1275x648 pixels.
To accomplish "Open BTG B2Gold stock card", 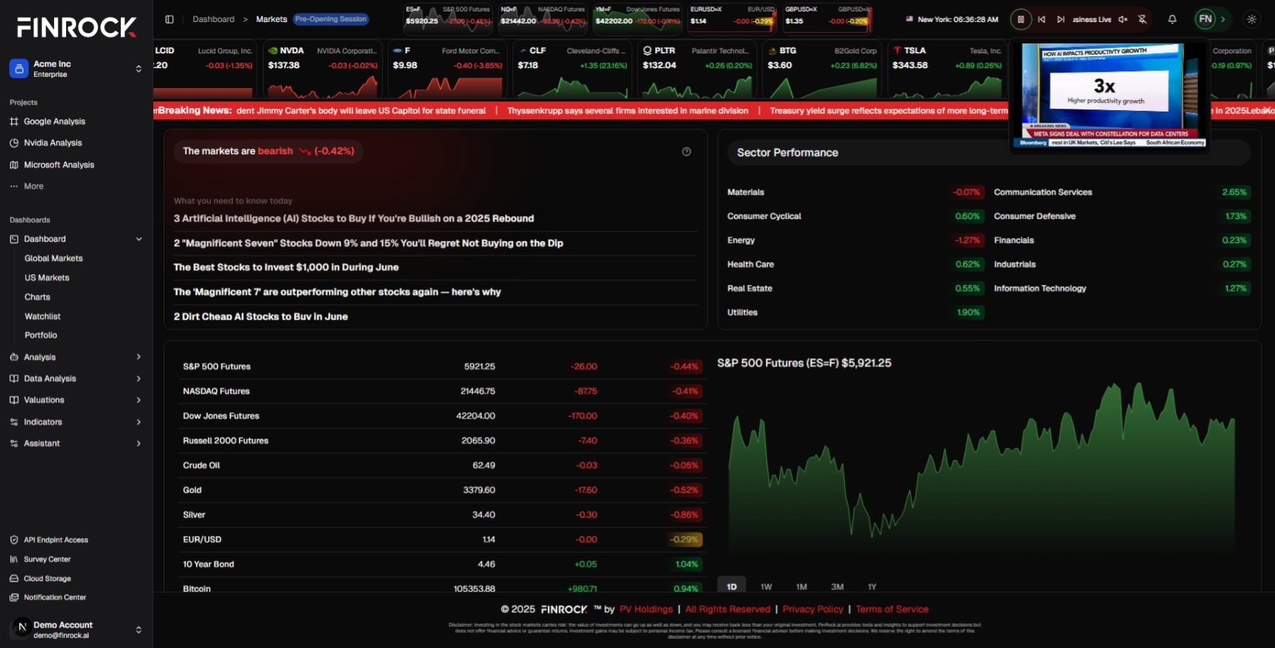I will [x=823, y=70].
